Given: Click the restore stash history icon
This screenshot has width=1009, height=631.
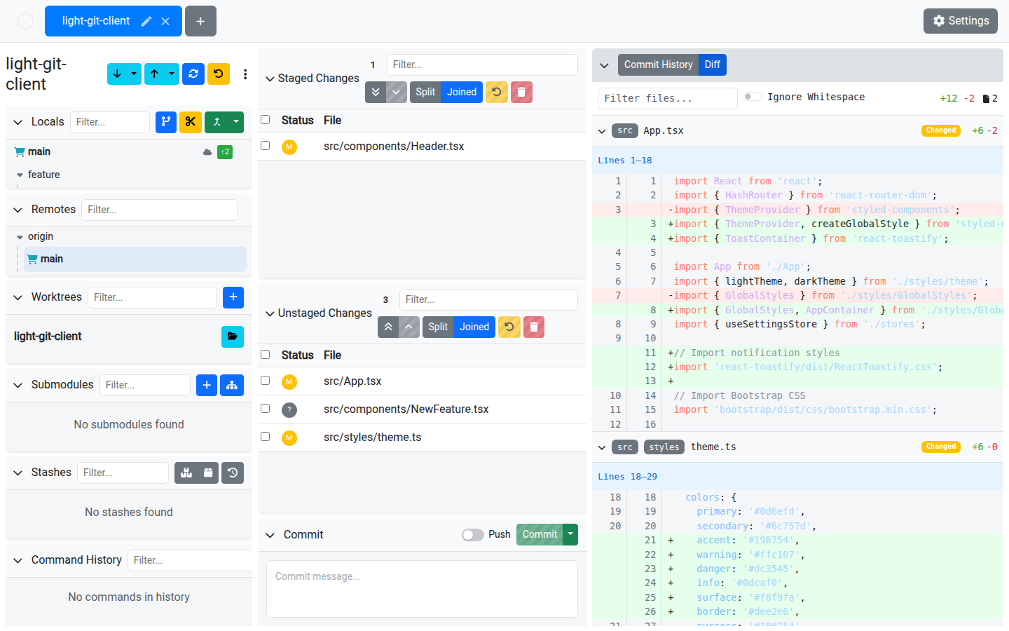Looking at the screenshot, I should (x=233, y=473).
